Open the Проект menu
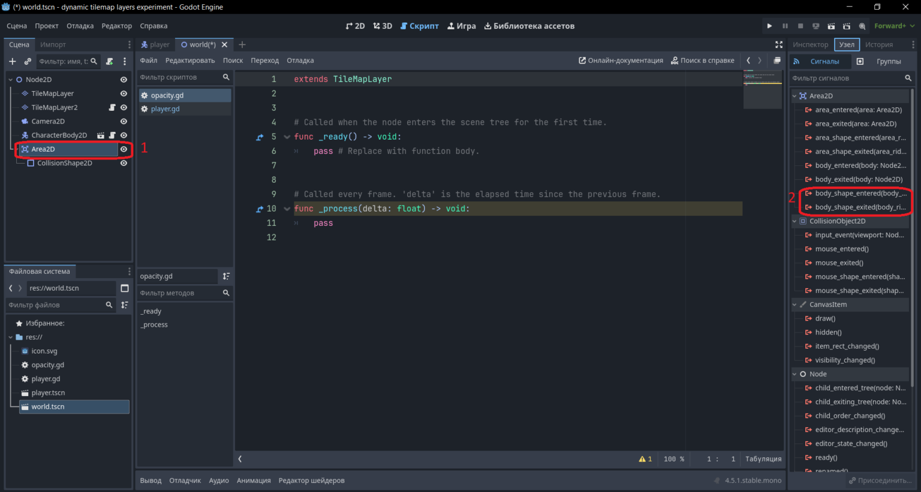Viewport: 921px width, 492px height. click(x=47, y=26)
